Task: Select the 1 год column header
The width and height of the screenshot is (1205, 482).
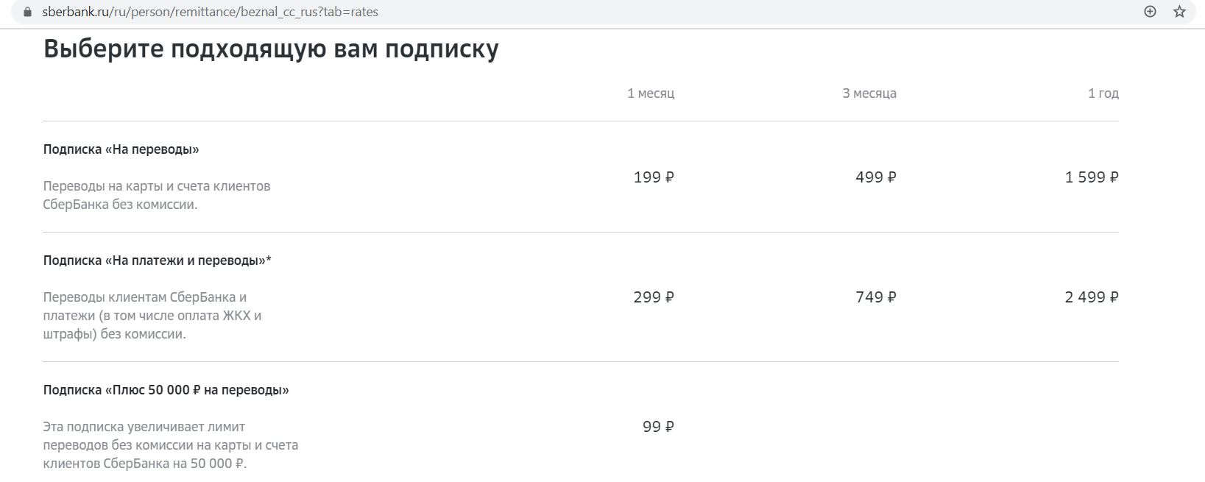Action: tap(1103, 93)
